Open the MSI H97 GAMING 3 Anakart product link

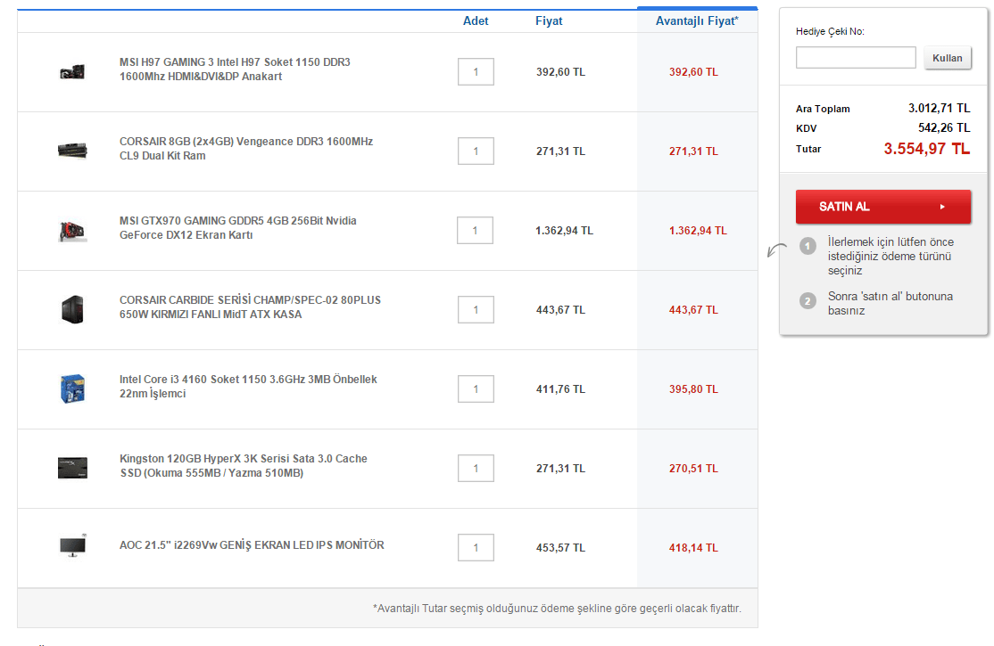(x=235, y=69)
